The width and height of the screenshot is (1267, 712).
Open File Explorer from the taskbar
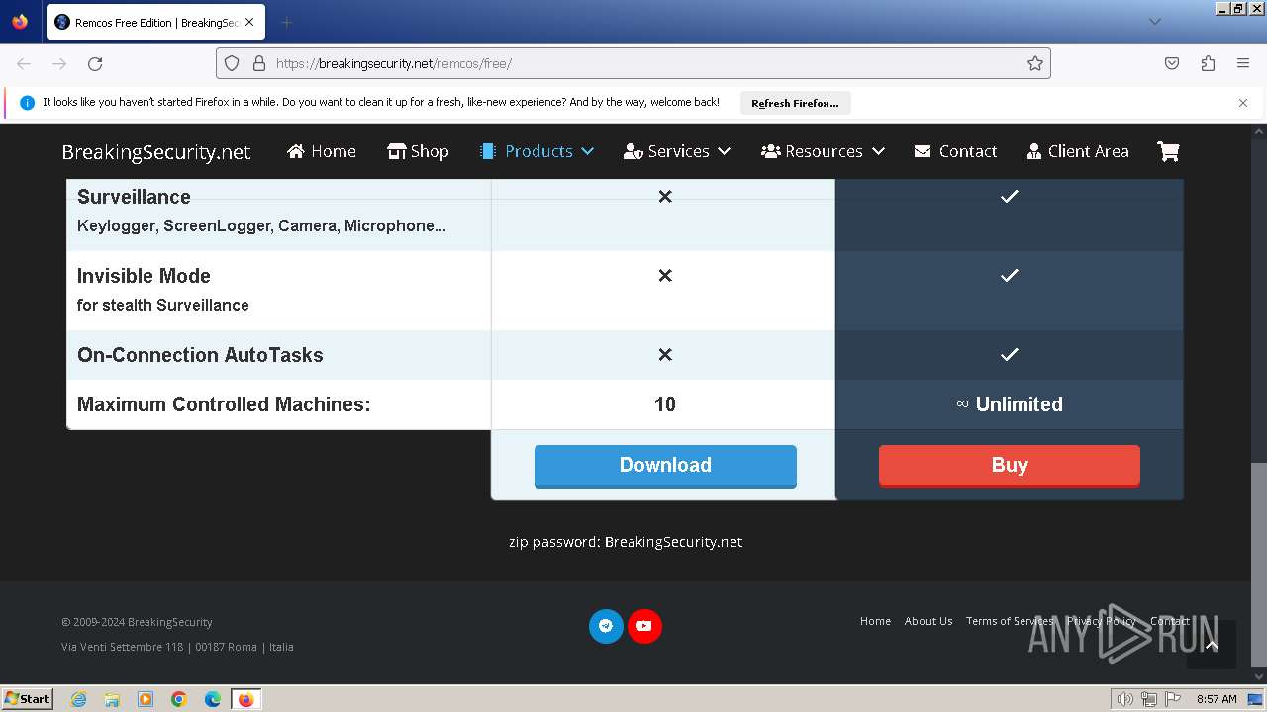point(112,699)
